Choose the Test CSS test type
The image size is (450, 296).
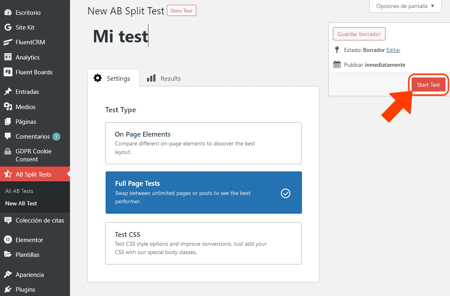click(203, 243)
